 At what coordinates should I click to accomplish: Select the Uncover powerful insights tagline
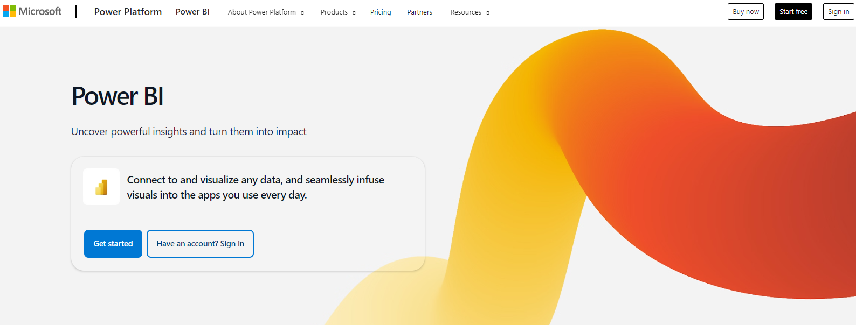(189, 132)
